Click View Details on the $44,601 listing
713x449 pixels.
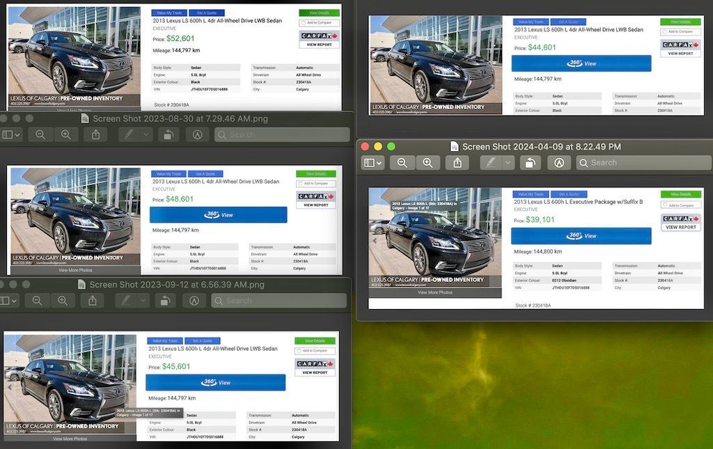coord(680,22)
